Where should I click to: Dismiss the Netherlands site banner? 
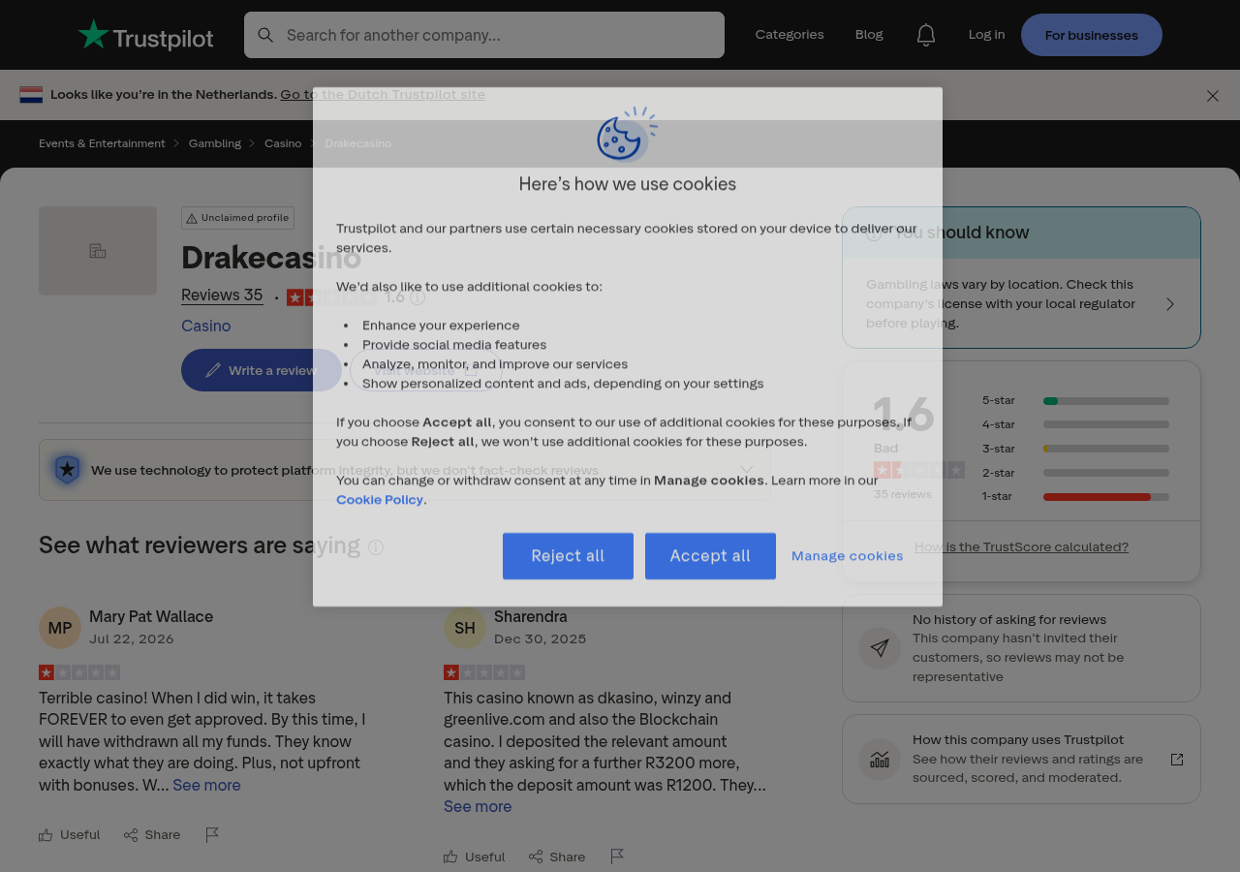pyautogui.click(x=1213, y=96)
